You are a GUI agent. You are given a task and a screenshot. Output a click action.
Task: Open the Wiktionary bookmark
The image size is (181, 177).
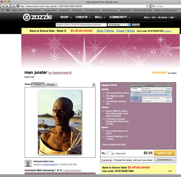(126, 10)
